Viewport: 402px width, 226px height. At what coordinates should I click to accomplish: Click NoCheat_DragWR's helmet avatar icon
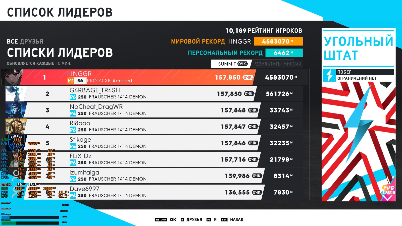[x=16, y=110]
